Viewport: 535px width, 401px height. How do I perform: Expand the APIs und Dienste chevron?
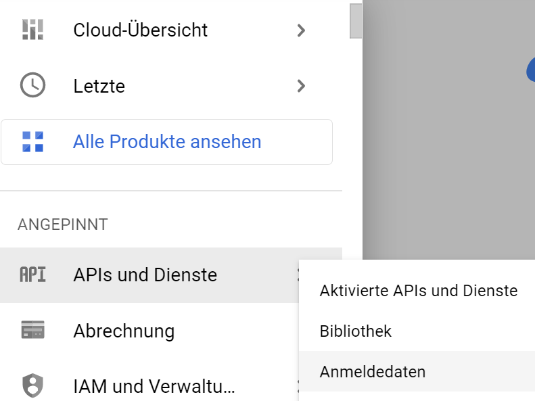pyautogui.click(x=297, y=275)
